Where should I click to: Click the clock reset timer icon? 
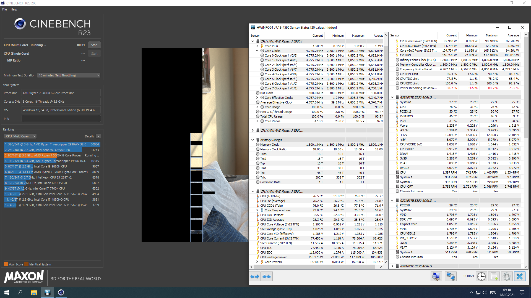pyautogui.click(x=481, y=276)
